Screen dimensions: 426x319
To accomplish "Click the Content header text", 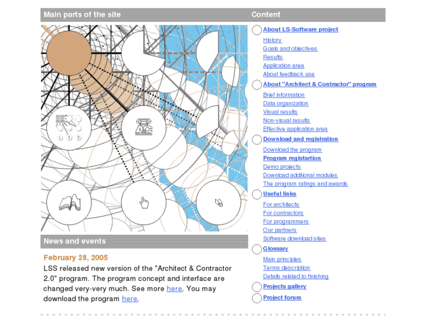I will (265, 15).
